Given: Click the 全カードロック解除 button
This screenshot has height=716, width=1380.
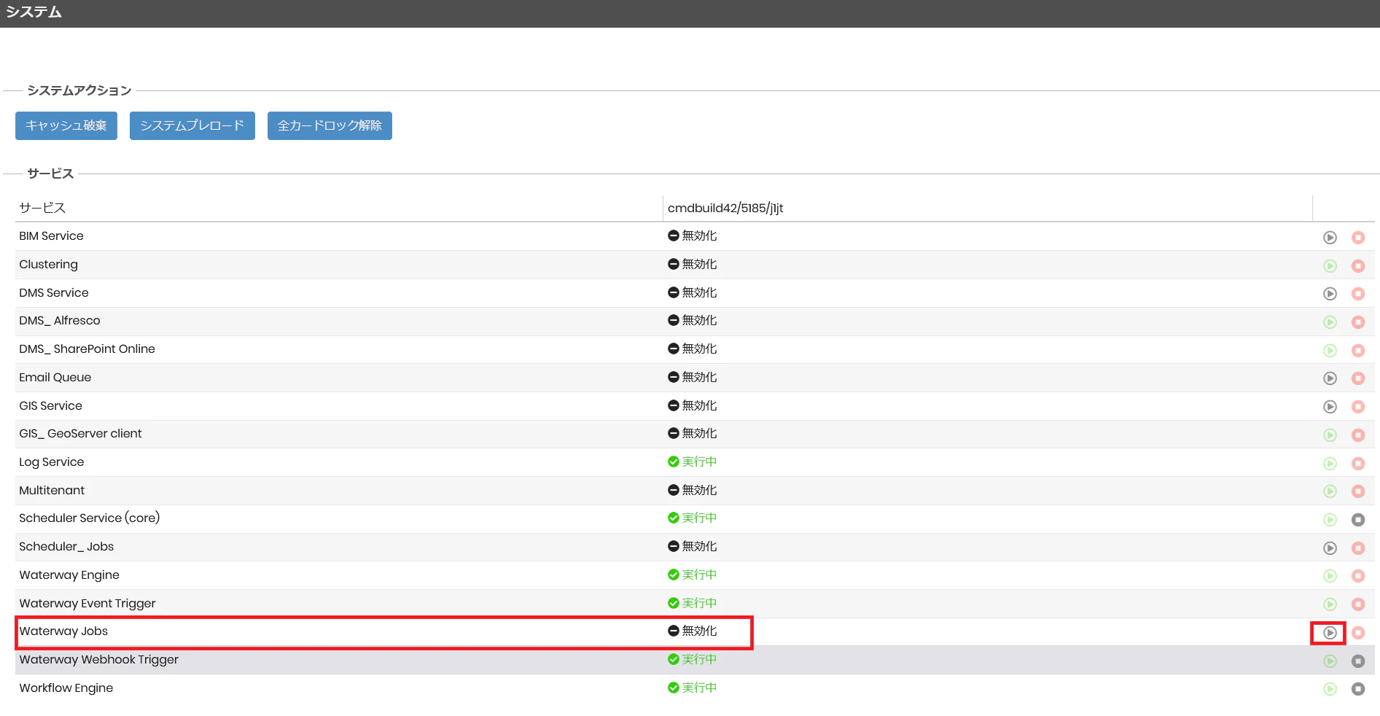Looking at the screenshot, I should point(330,125).
